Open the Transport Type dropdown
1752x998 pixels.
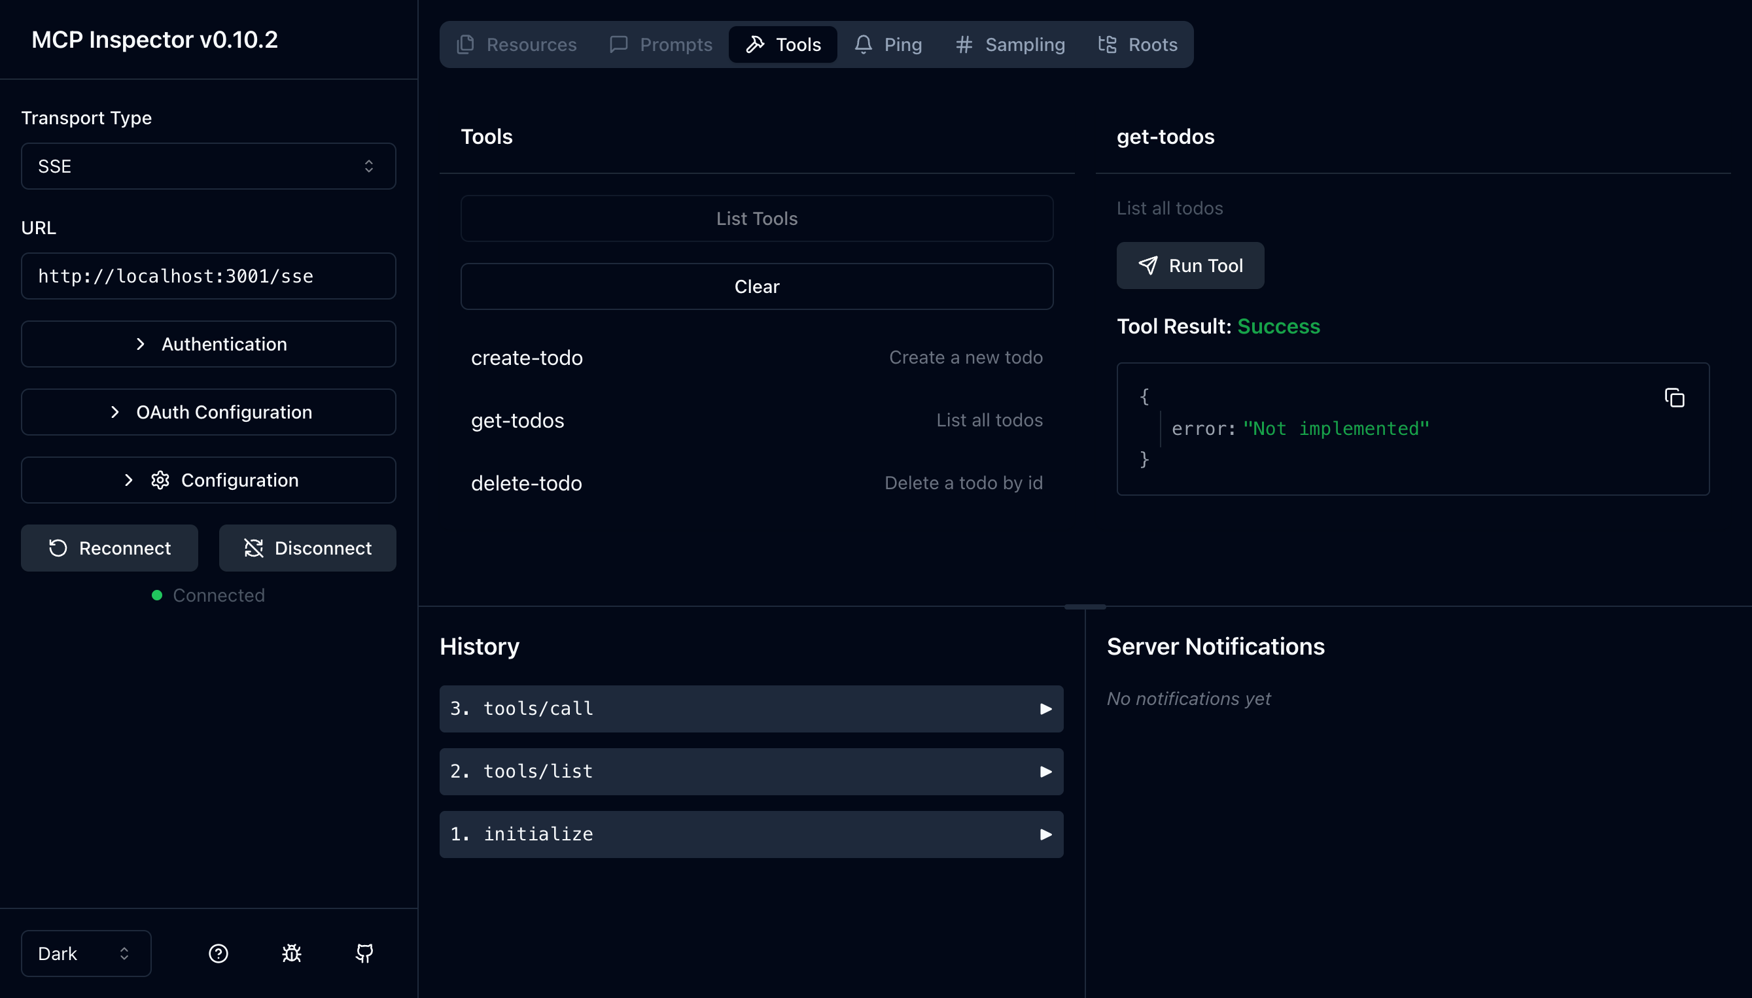pyautogui.click(x=207, y=166)
